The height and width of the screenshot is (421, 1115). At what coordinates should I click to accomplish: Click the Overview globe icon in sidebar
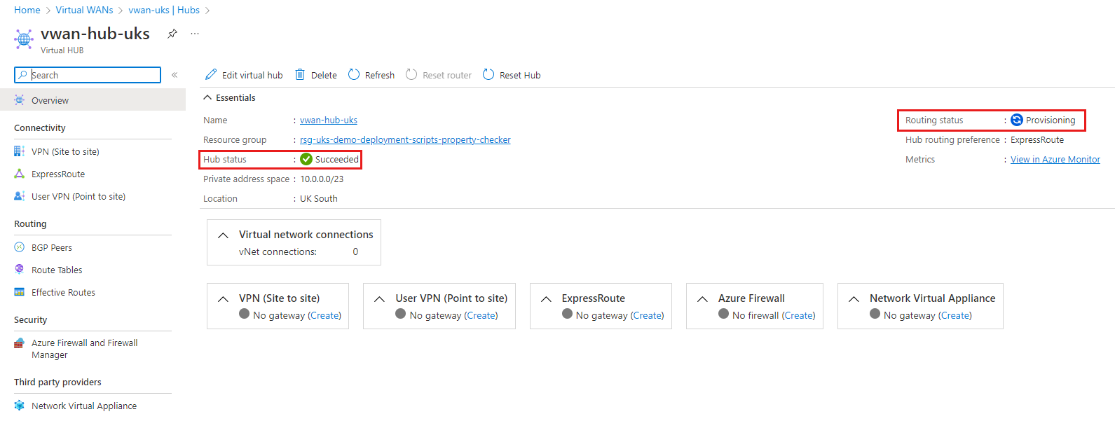tap(20, 100)
